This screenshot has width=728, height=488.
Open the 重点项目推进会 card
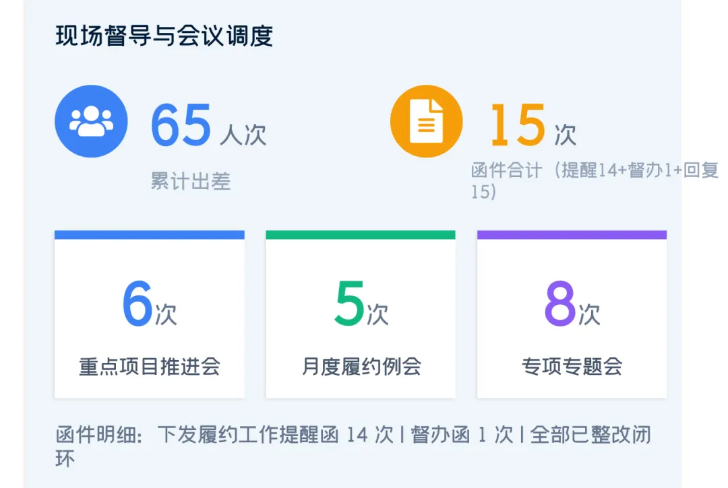(x=150, y=314)
